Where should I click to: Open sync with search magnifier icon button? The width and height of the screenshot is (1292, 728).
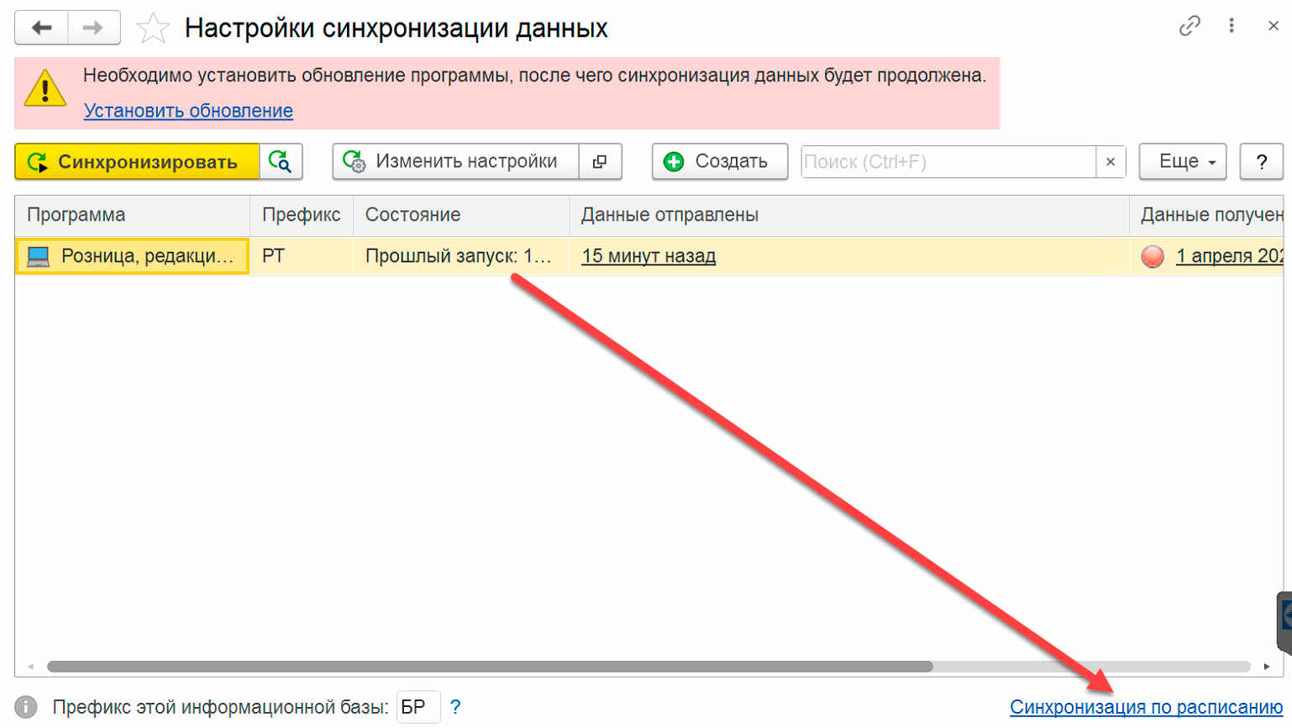click(281, 162)
